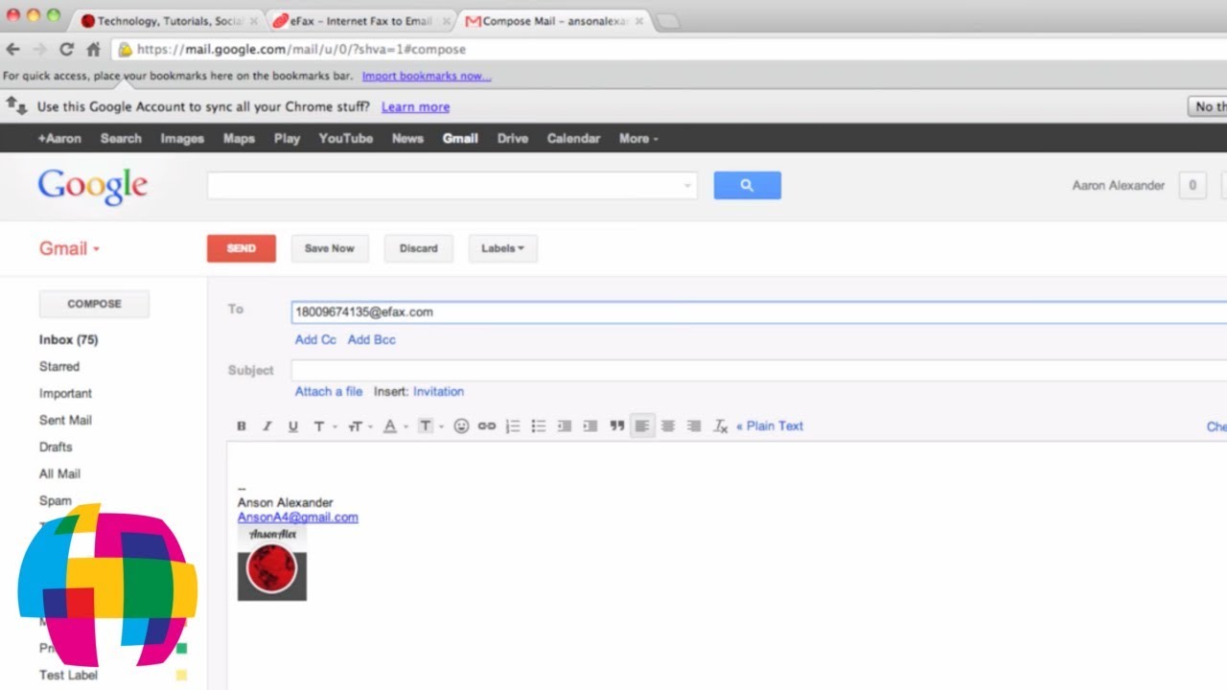Click the AnsonAlex signature logo image
This screenshot has height=690, width=1227.
272,563
